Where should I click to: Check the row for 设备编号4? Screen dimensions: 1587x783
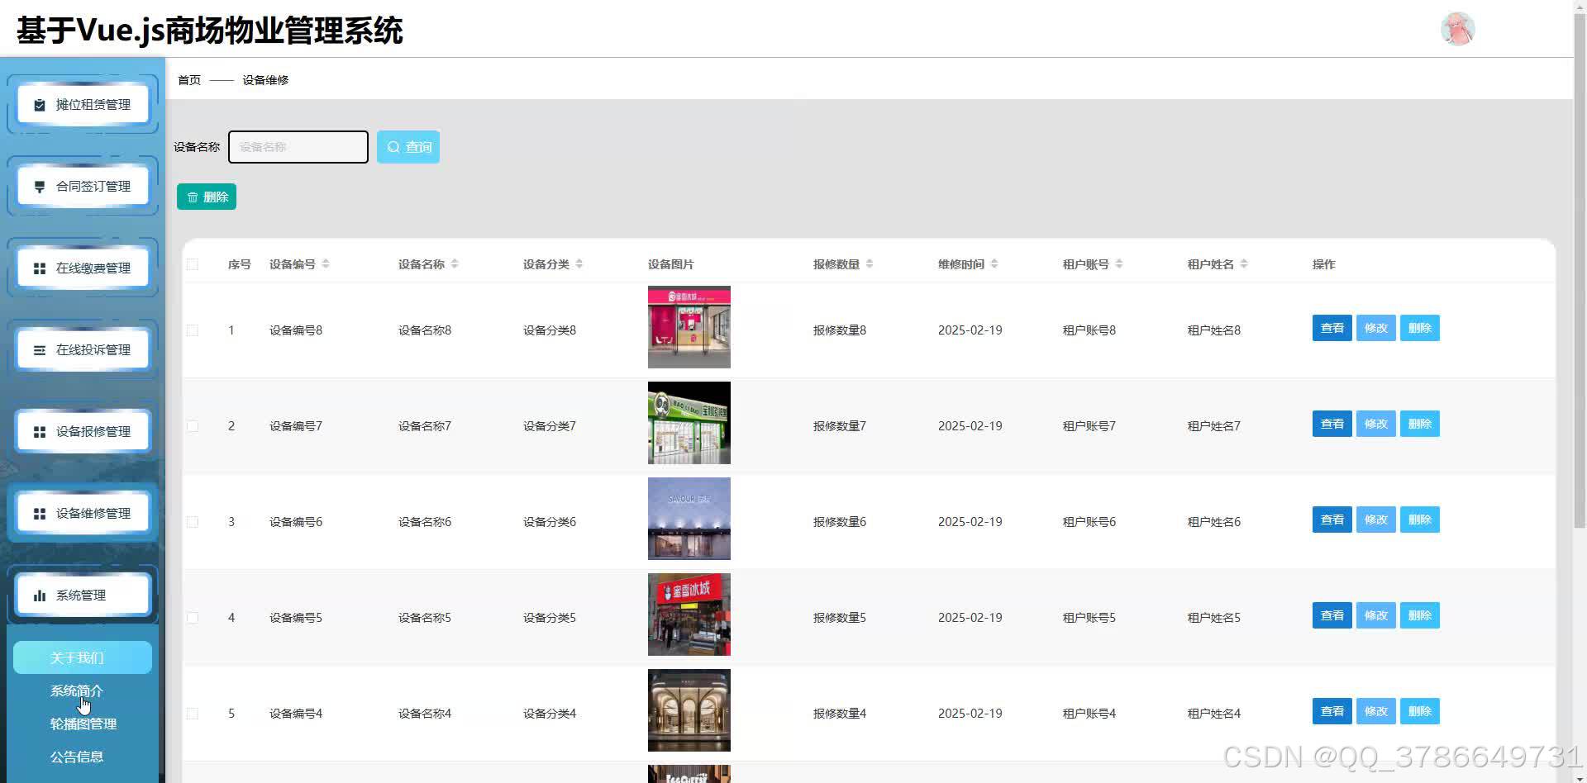point(193,714)
